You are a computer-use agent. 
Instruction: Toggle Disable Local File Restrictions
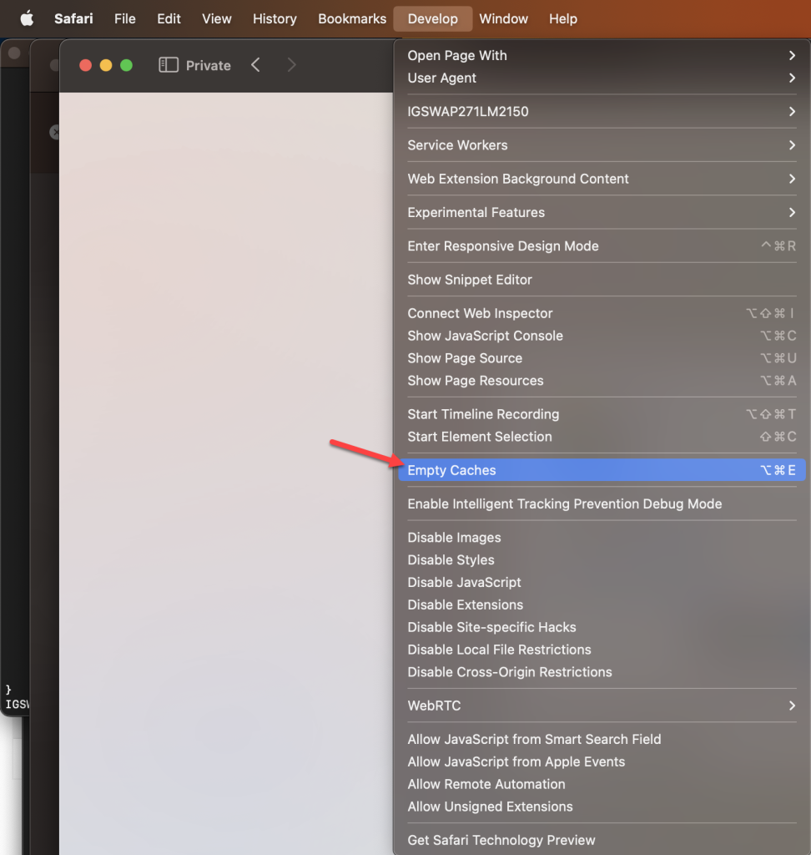pos(602,650)
